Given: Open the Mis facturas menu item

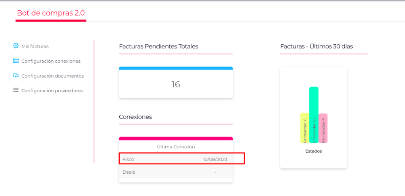Looking at the screenshot, I should [x=35, y=46].
